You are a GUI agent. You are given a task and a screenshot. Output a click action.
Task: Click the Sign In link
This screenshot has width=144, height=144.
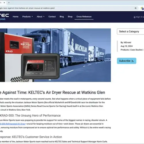point(139,17)
